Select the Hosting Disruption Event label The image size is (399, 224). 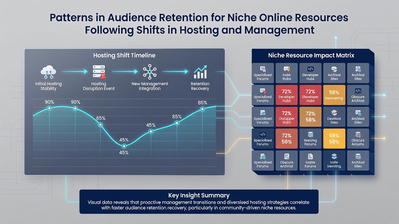pos(99,86)
